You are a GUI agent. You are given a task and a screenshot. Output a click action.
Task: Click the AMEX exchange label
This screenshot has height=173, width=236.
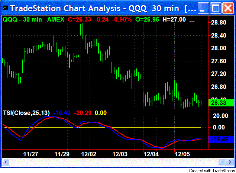(56, 19)
